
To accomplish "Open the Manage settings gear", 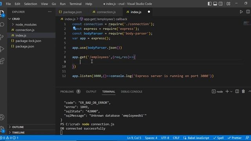I will [2, 129].
